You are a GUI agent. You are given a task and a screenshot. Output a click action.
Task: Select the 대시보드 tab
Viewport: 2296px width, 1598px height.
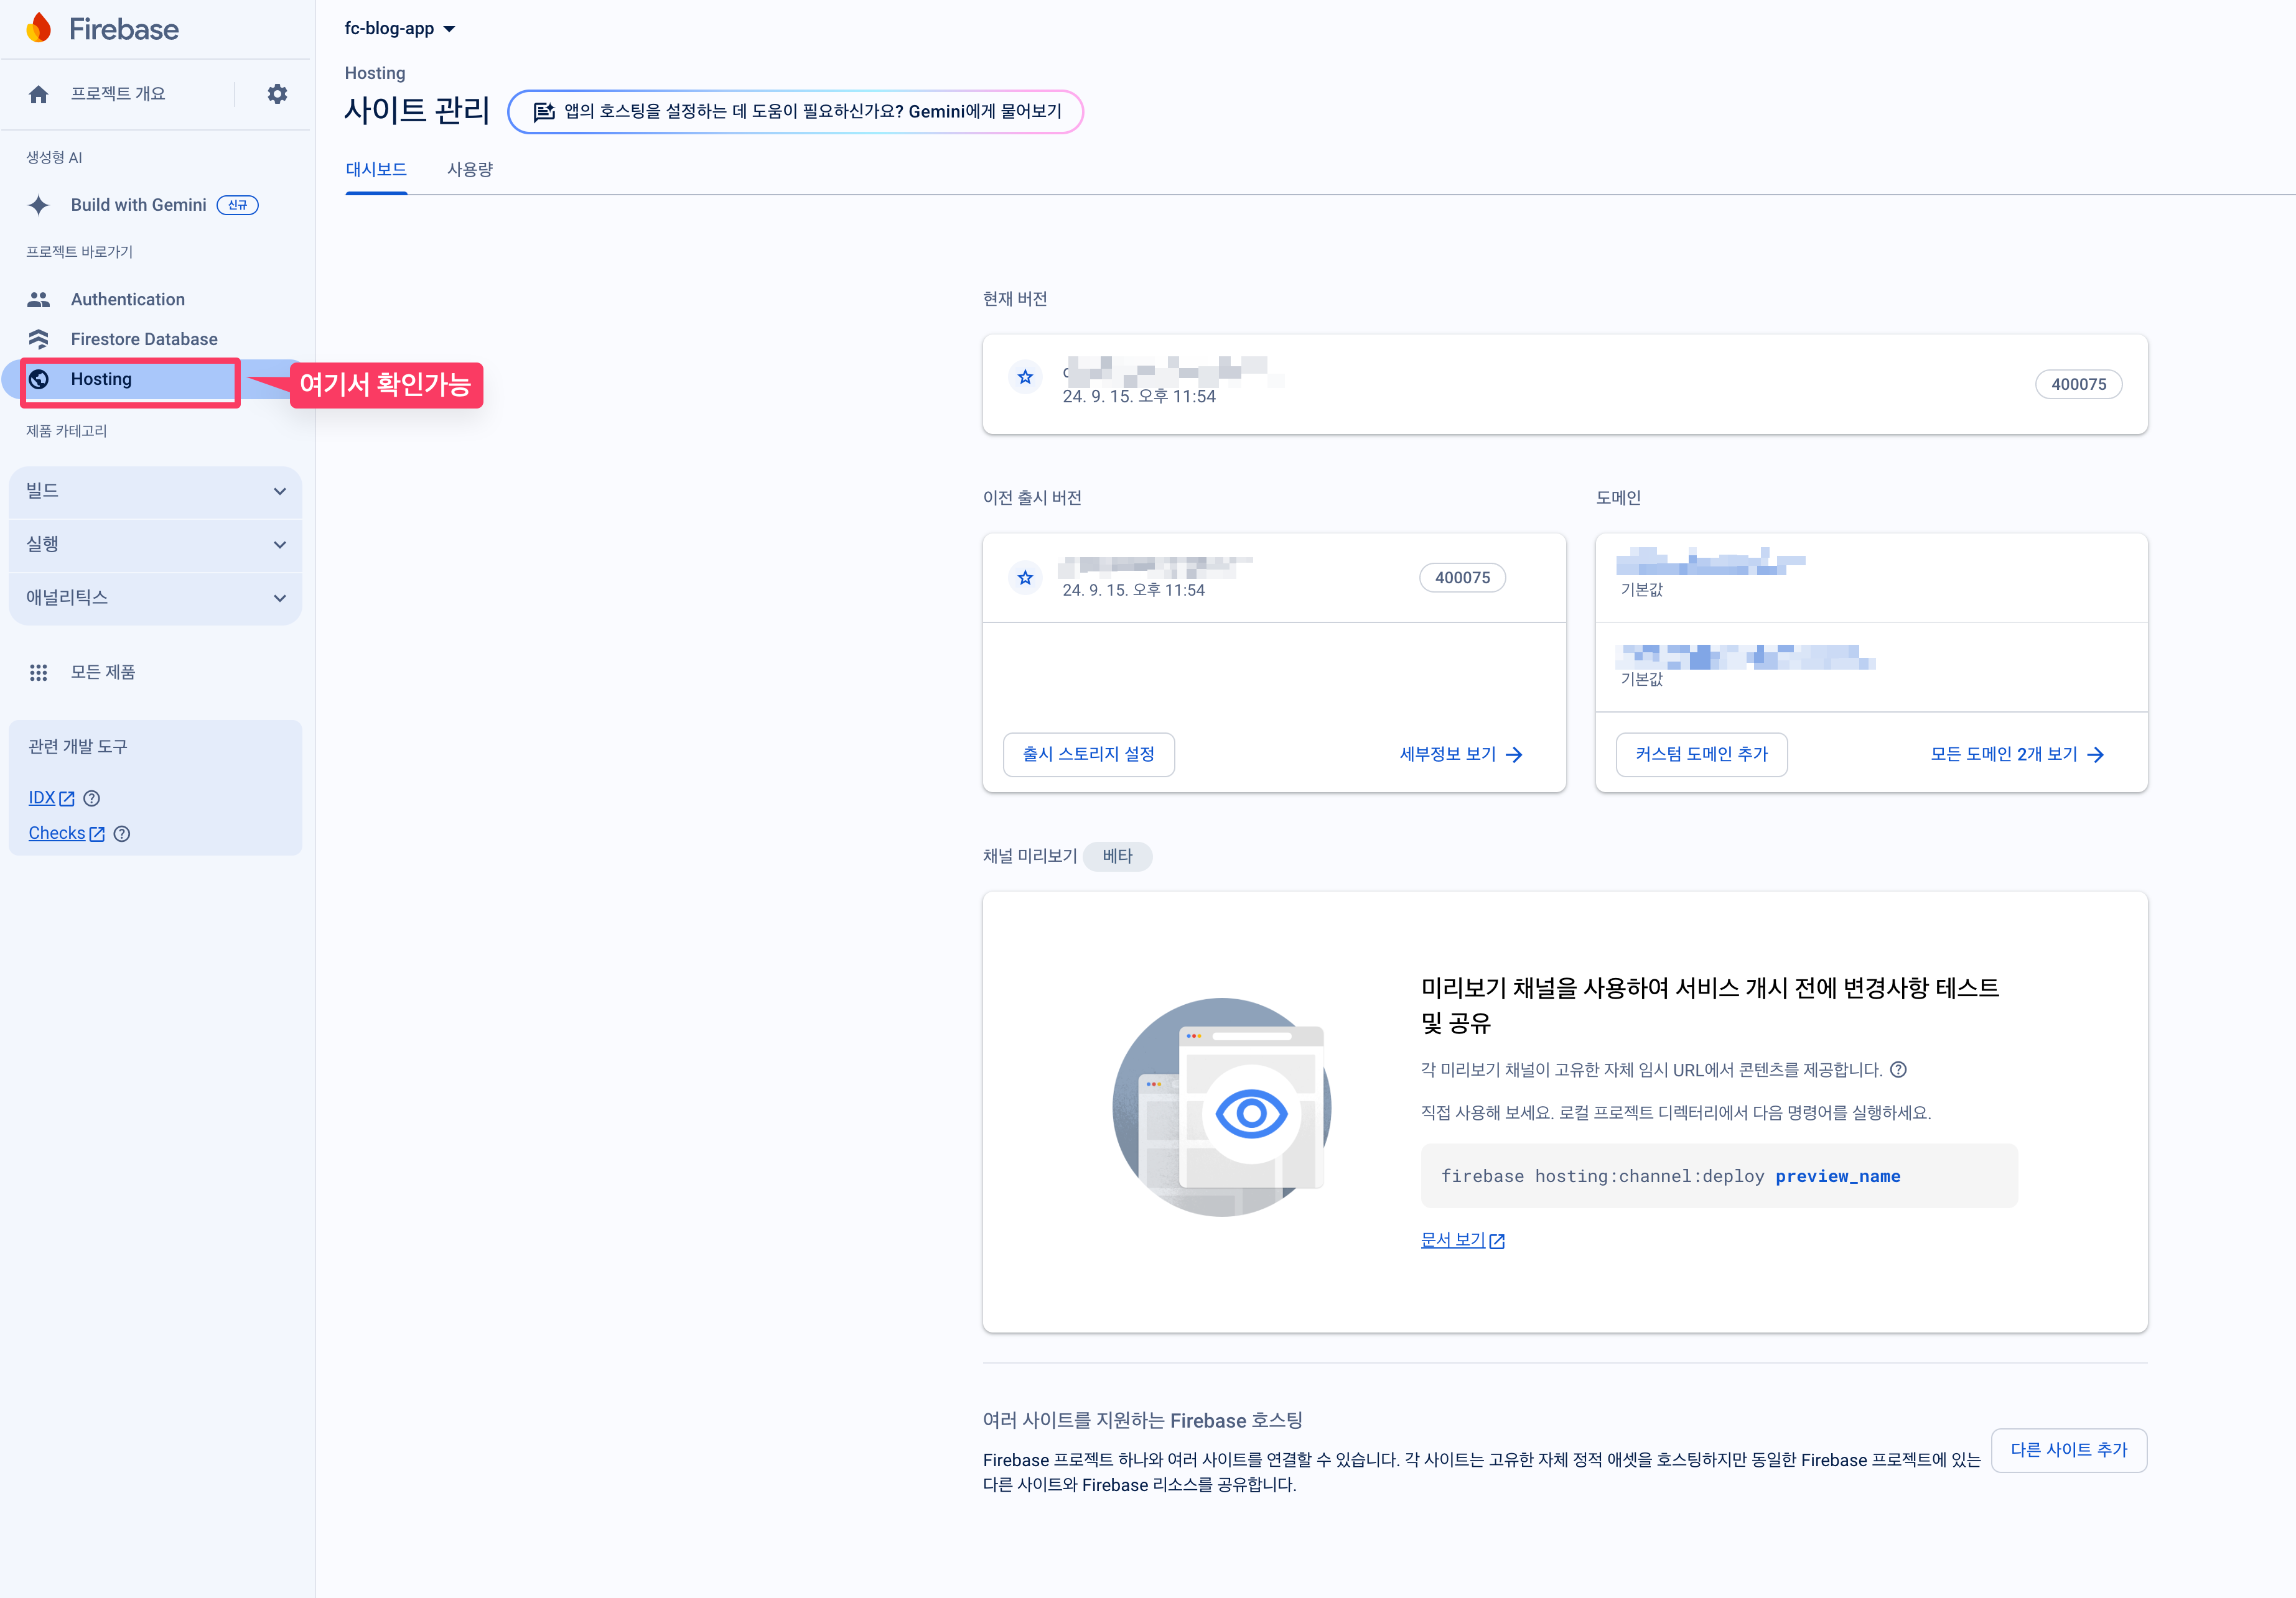[x=376, y=170]
